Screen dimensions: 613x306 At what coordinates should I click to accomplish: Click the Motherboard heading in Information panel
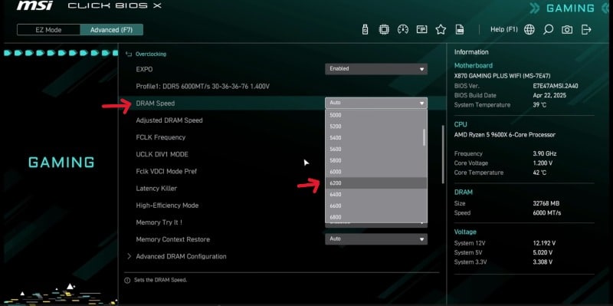point(474,66)
